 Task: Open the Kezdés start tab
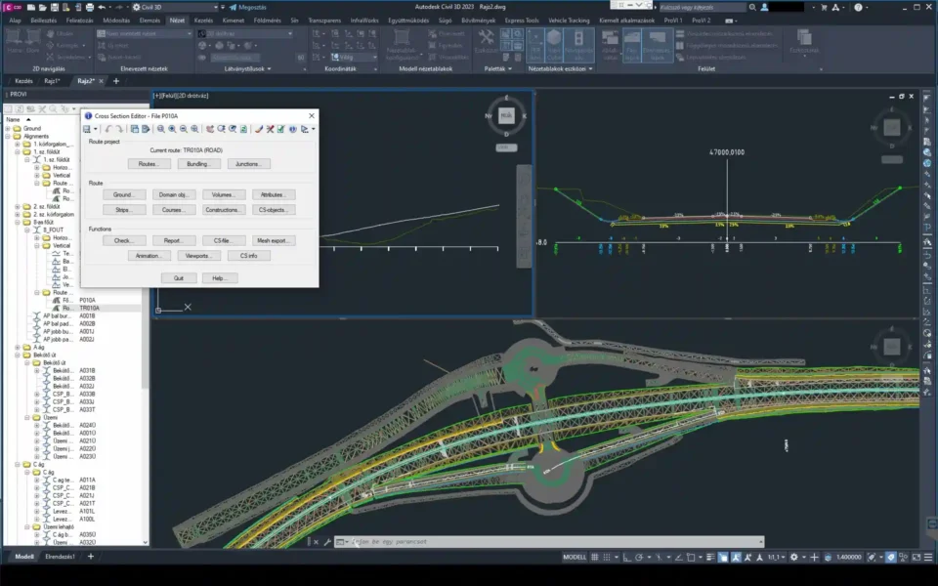23,81
